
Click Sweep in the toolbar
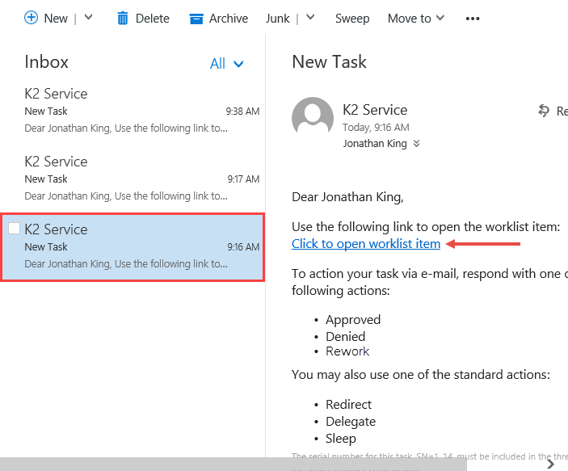click(x=352, y=19)
